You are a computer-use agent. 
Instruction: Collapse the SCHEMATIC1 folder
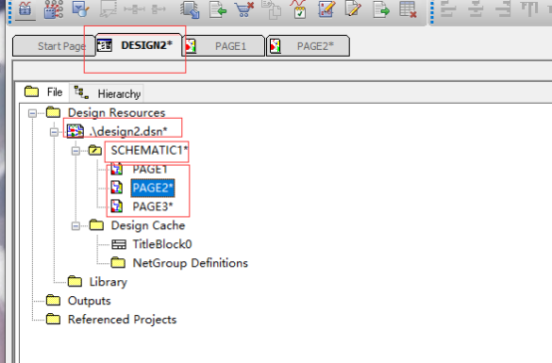pos(76,151)
